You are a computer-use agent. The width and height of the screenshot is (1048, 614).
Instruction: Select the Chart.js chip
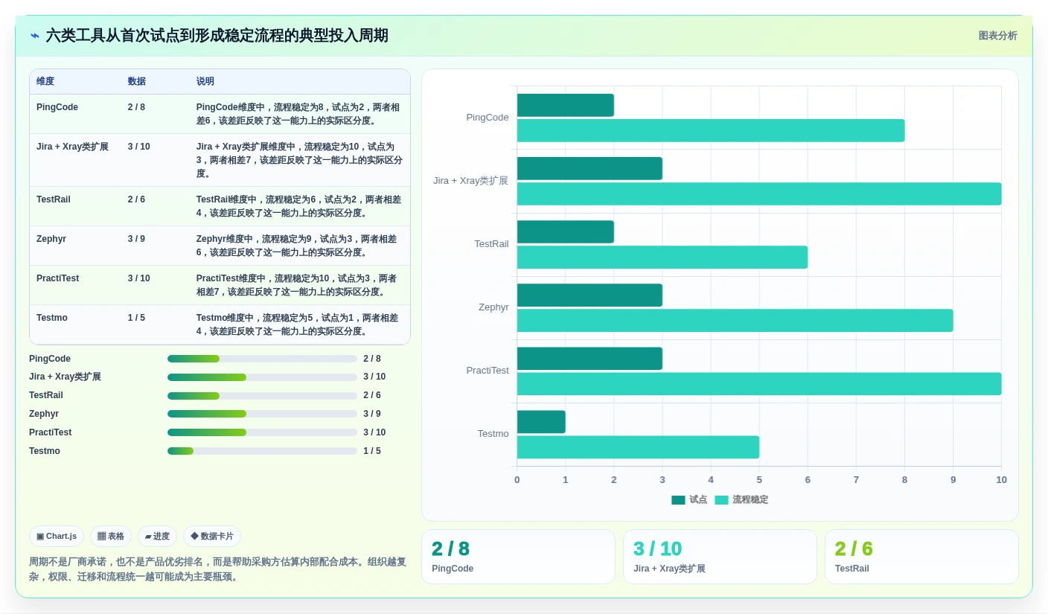click(x=57, y=536)
